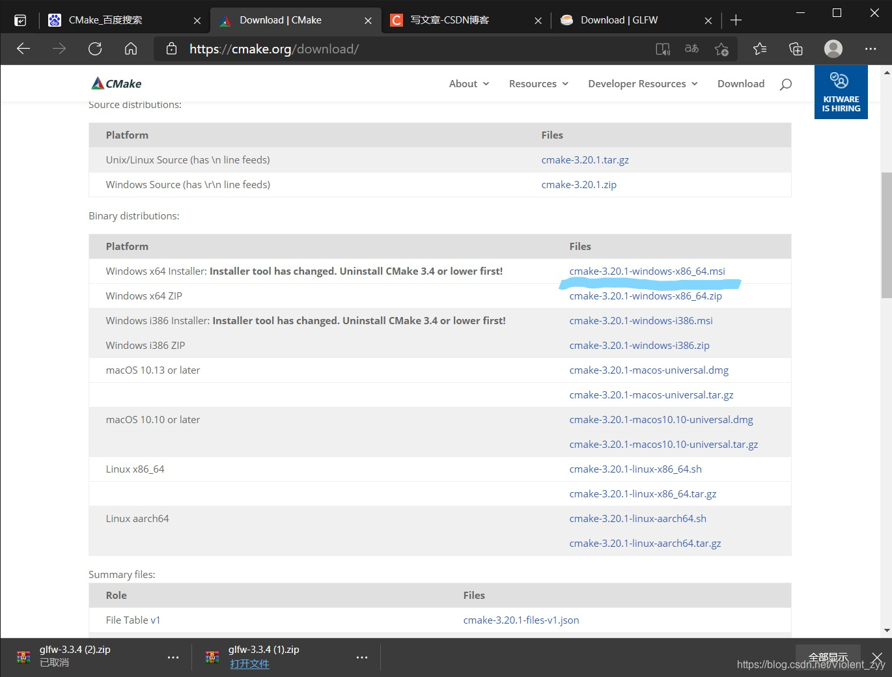Open the collections panel
892x677 pixels.
tap(796, 49)
